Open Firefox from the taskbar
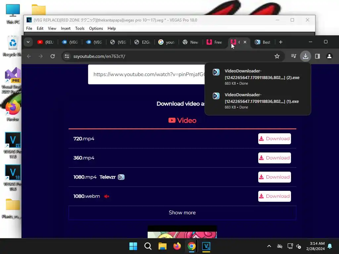Screen dimensions: 339x254 [x=177, y=246]
